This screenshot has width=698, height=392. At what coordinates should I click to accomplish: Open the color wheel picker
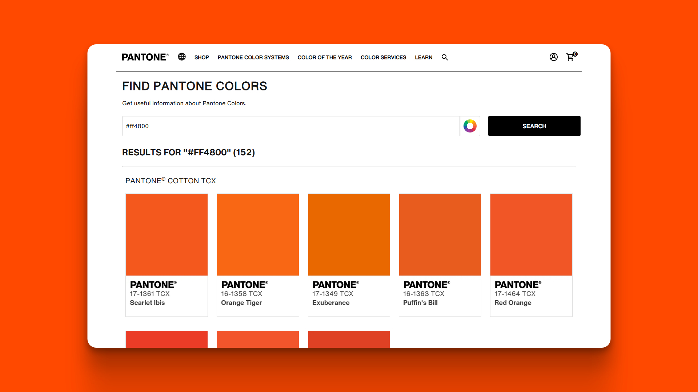coord(470,126)
